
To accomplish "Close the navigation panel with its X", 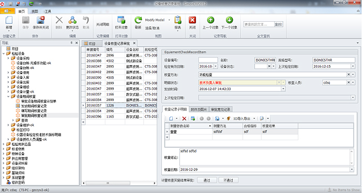I will click(77, 43).
